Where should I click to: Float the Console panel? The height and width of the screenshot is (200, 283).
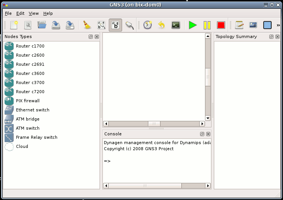click(202, 134)
